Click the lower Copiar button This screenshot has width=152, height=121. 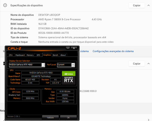pyautogui.click(x=137, y=64)
